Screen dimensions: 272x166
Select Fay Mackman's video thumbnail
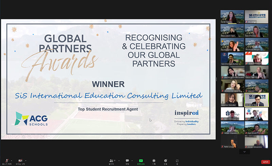click(x=232, y=45)
